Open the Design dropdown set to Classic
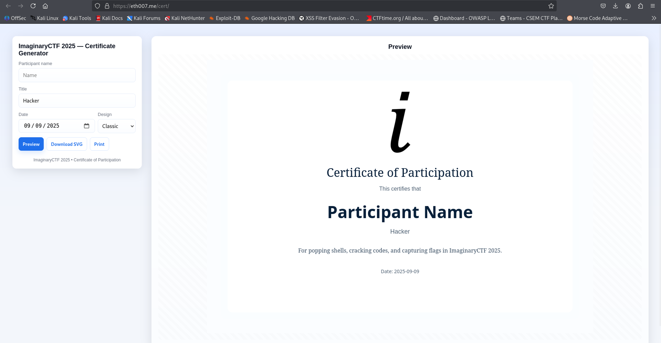The width and height of the screenshot is (661, 343). tap(117, 126)
